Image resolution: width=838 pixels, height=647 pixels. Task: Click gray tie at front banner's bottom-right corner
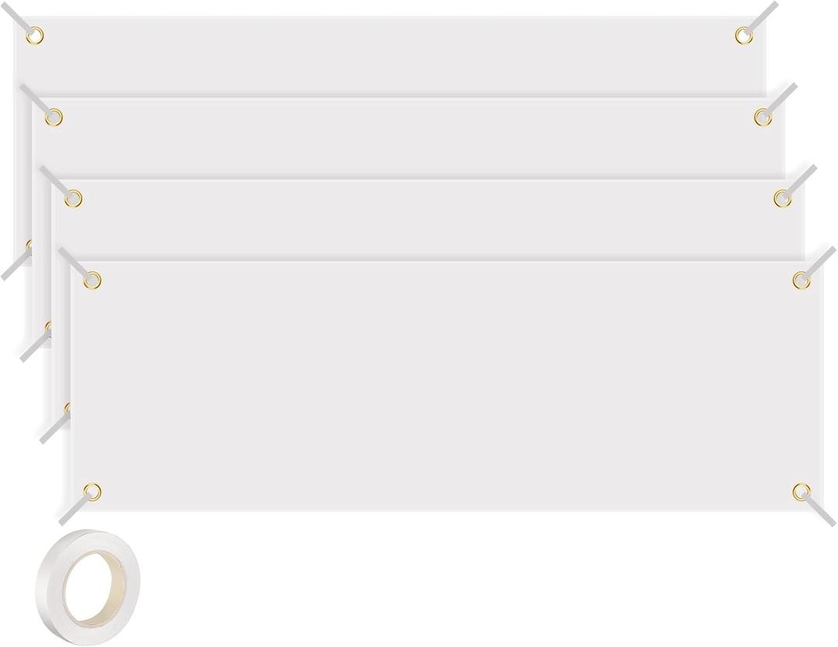[x=821, y=513]
